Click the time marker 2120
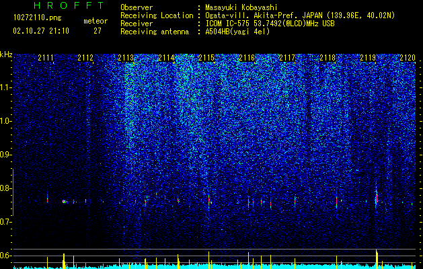This screenshot has height=269, width=423. pos(408,58)
